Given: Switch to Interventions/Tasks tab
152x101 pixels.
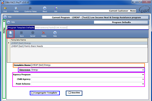Looking at the screenshot, I should pos(45,28).
